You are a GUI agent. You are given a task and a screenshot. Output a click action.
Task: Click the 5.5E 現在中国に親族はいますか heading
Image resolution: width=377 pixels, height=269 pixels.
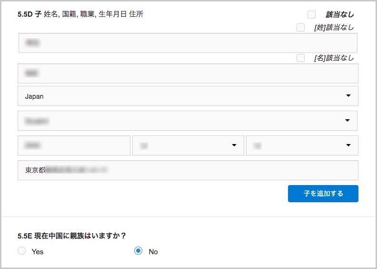72,236
